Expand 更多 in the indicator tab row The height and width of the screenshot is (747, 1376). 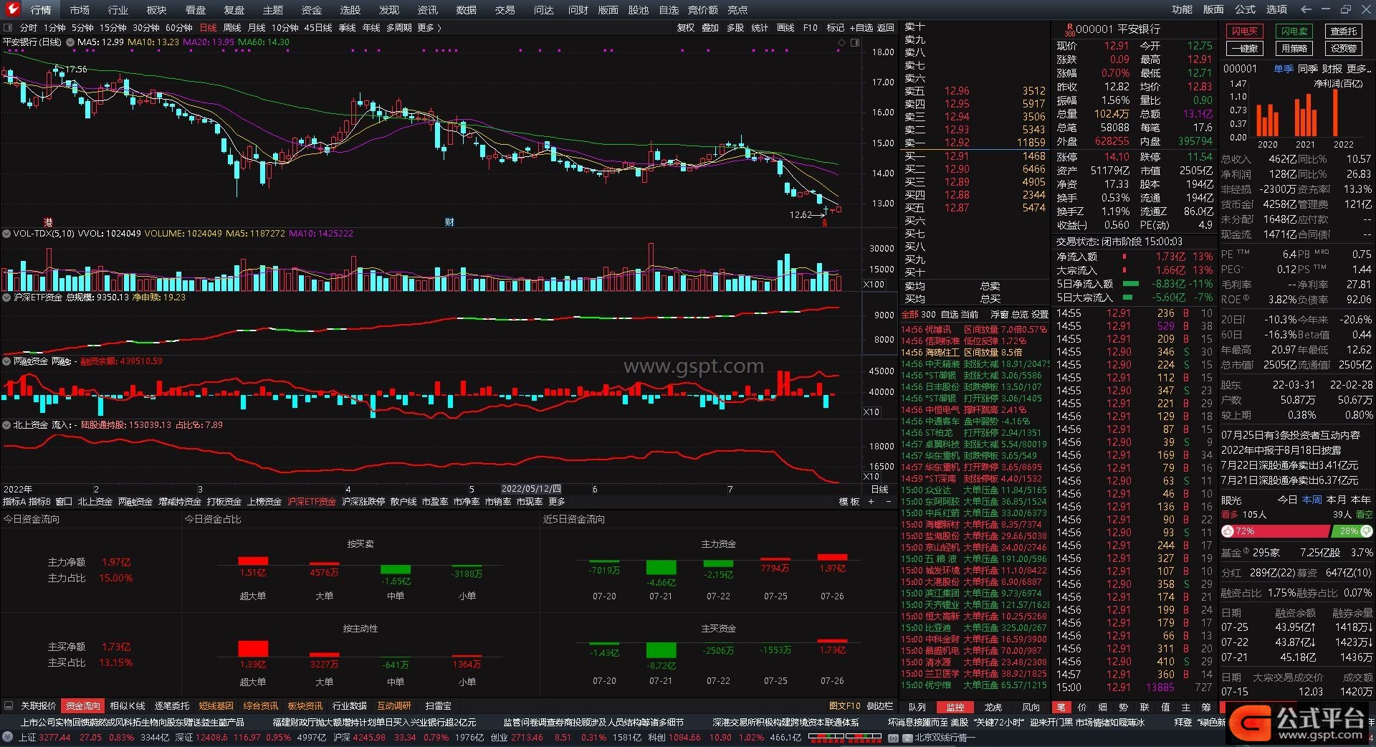(x=557, y=502)
